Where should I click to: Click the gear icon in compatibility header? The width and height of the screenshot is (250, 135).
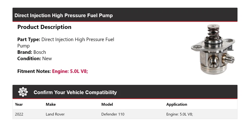23,92
